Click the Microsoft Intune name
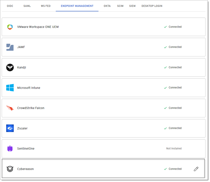210x182 pixels. 29,88
